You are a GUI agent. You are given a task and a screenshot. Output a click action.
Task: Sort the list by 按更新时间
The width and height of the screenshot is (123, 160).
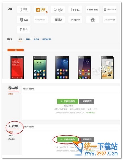[x=46, y=39]
